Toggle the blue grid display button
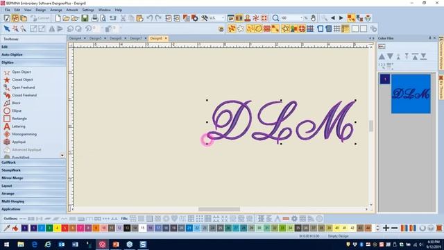The image size is (444, 250). (310, 28)
